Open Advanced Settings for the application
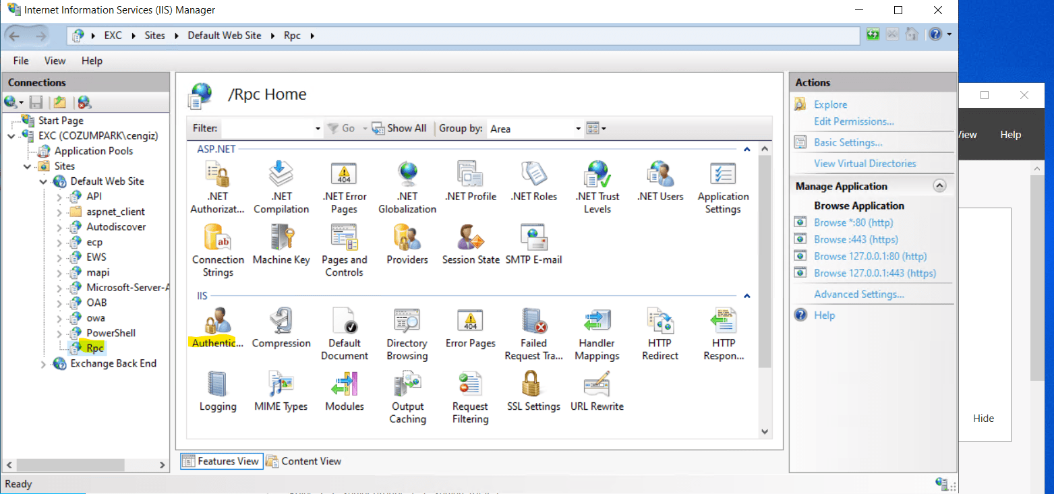The height and width of the screenshot is (494, 1054). (x=858, y=294)
